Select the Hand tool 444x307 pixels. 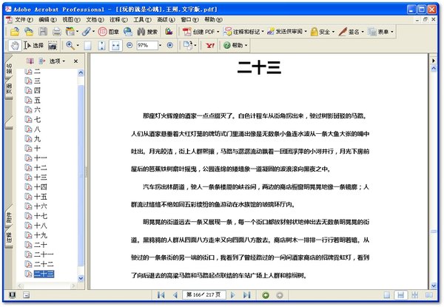click(x=15, y=45)
